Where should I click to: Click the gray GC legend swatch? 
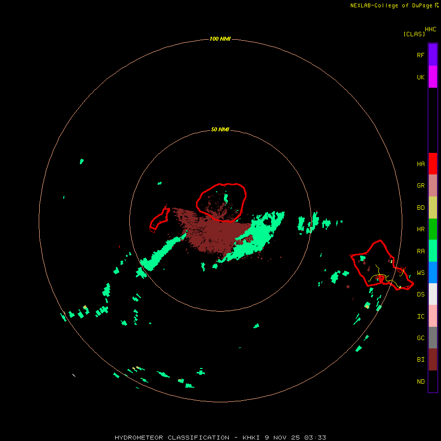tap(433, 338)
